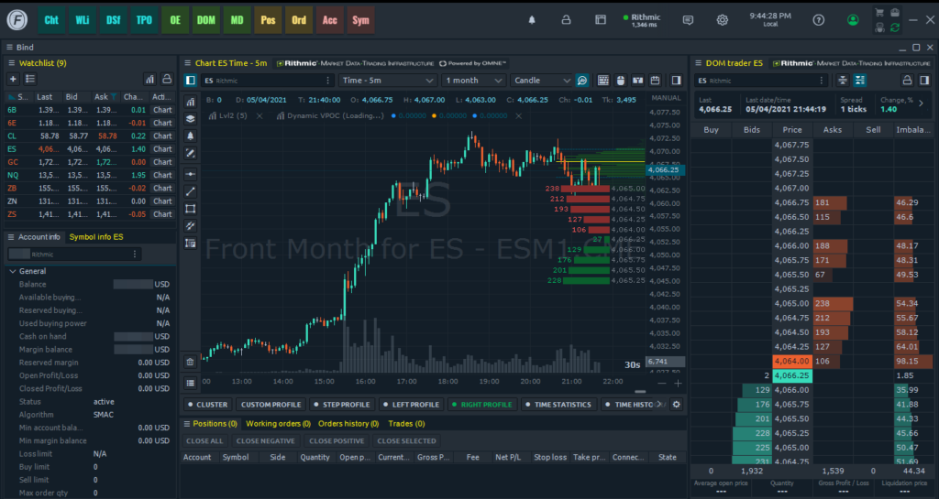Open the DOM panel from top toolbar

pyautogui.click(x=206, y=19)
